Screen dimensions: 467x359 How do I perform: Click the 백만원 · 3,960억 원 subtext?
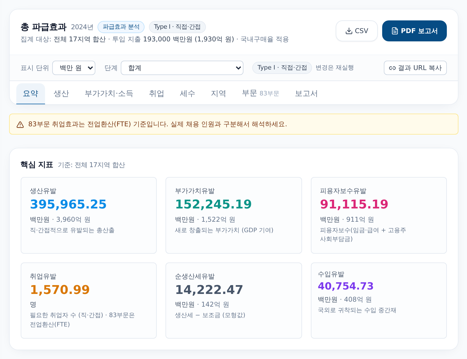point(60,219)
